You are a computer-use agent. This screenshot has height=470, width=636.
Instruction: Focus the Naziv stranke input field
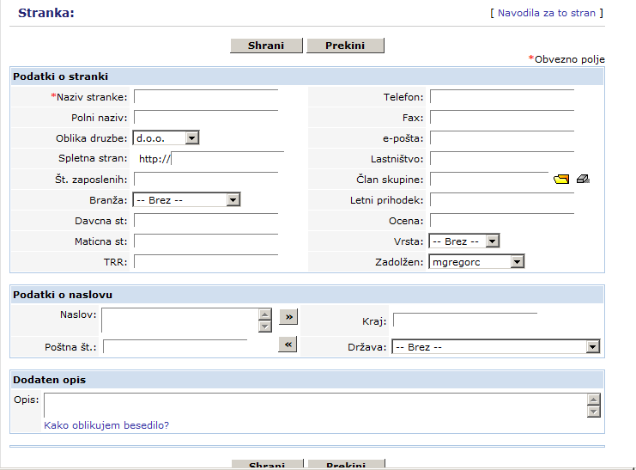206,97
